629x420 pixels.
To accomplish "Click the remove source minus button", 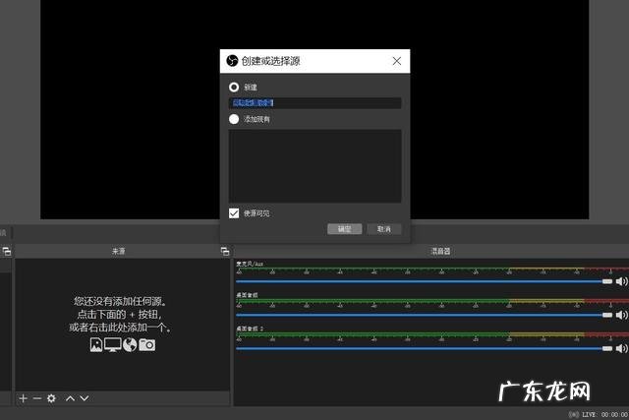I will 37,398.
